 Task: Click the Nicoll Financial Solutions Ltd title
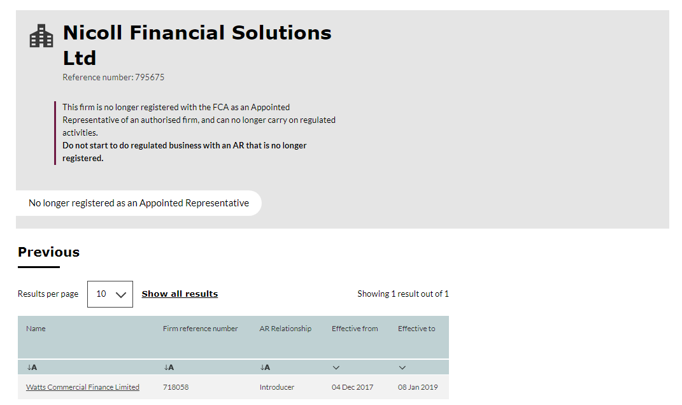(x=197, y=45)
